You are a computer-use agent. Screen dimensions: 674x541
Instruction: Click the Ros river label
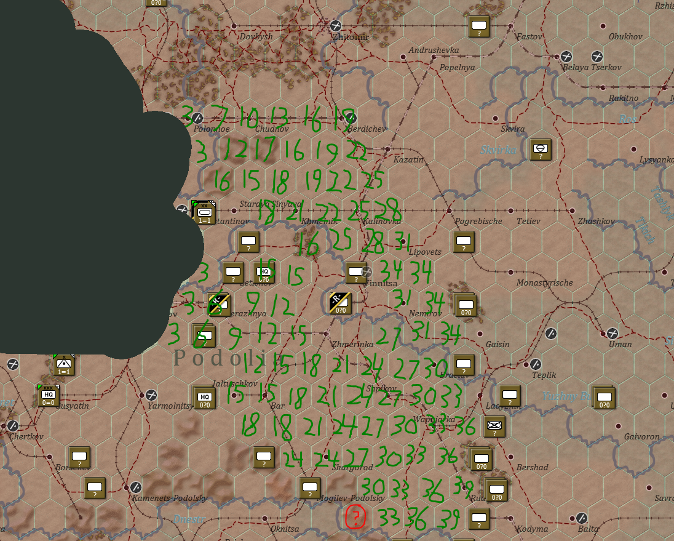[x=628, y=119]
